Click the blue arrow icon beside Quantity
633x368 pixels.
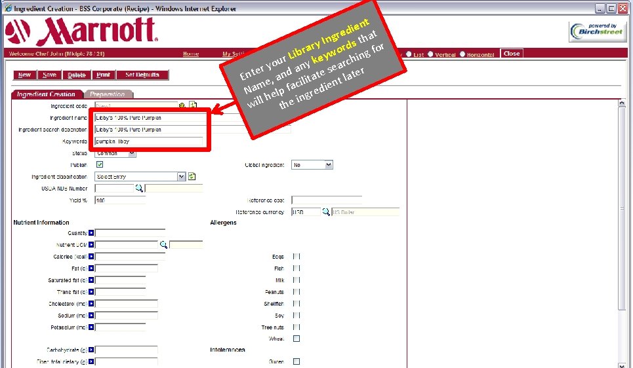(x=91, y=233)
